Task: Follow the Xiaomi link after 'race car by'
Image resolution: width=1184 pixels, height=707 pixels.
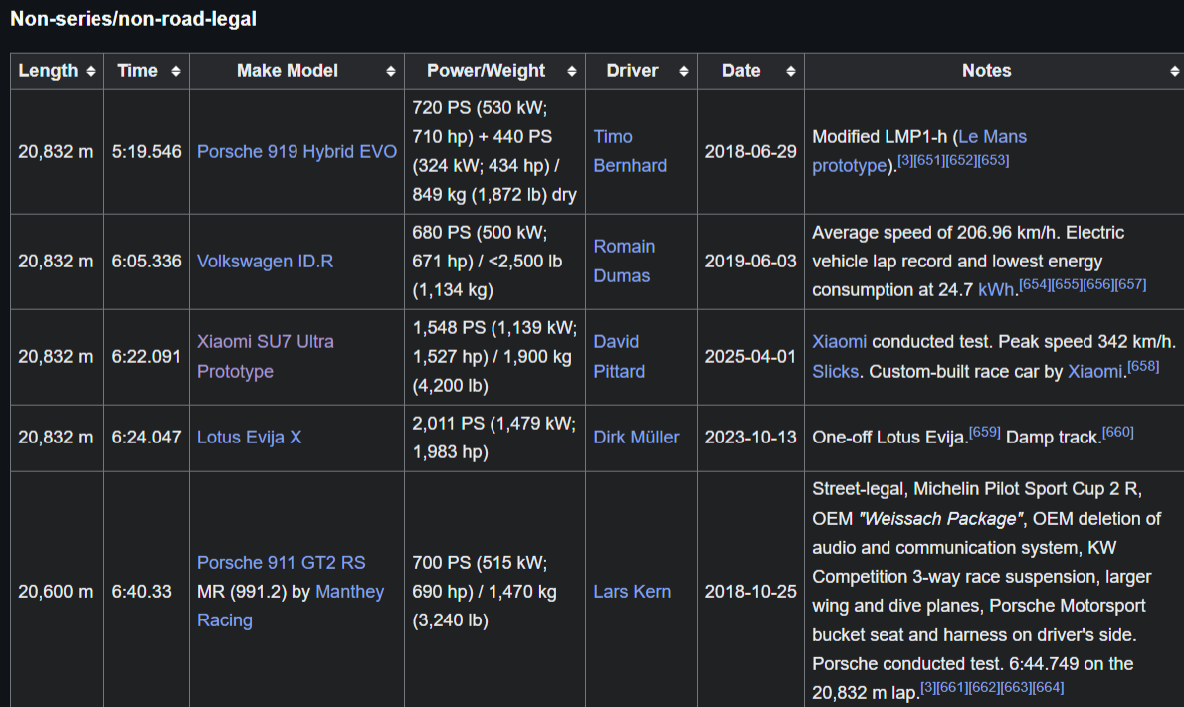Action: [x=1094, y=371]
